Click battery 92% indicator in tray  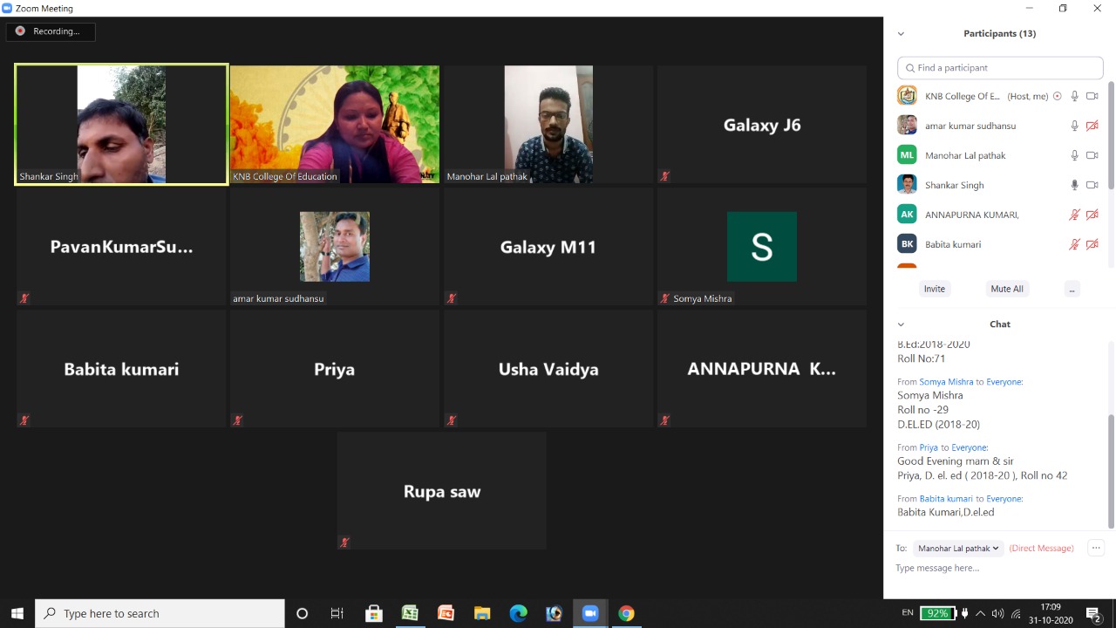(938, 613)
